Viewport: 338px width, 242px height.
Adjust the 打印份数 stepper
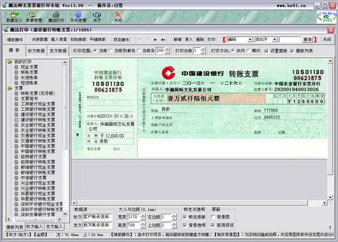pyautogui.click(x=203, y=51)
